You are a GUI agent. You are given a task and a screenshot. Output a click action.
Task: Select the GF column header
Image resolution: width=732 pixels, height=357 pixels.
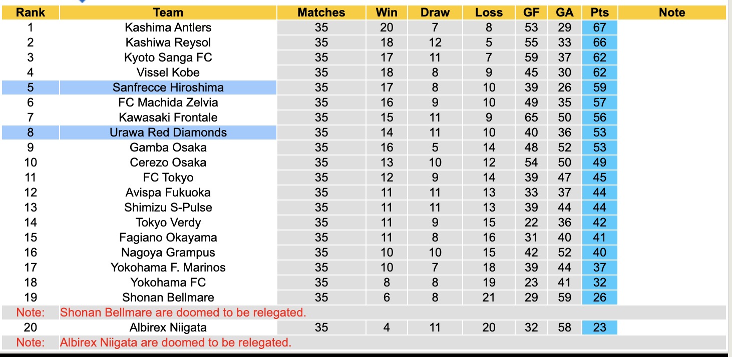[x=531, y=12]
